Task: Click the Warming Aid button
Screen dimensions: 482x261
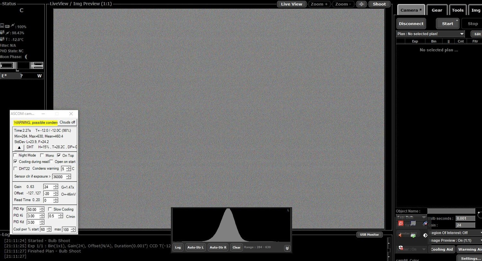Action: (x=469, y=249)
